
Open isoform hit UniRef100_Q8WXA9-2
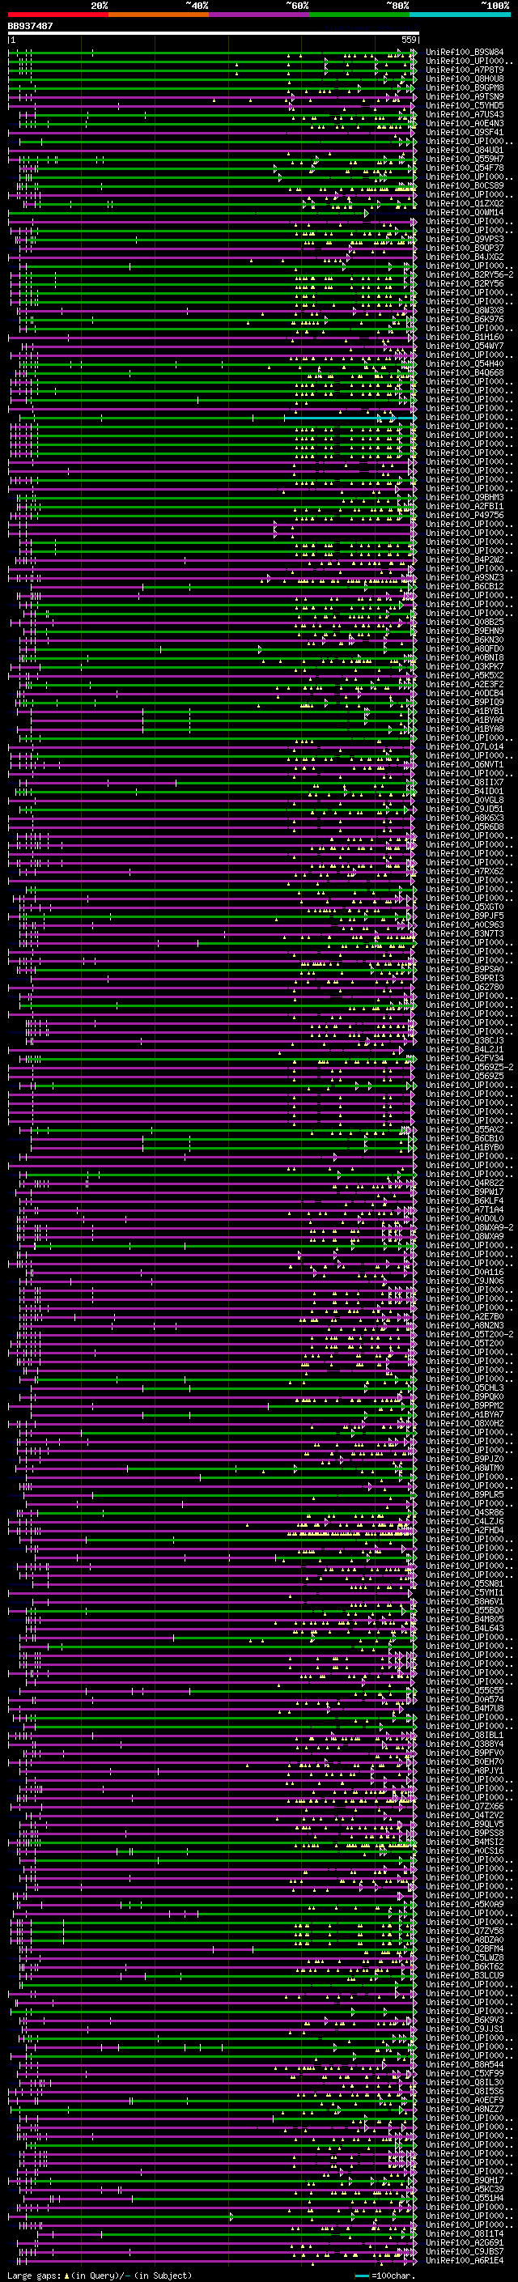(469, 1227)
